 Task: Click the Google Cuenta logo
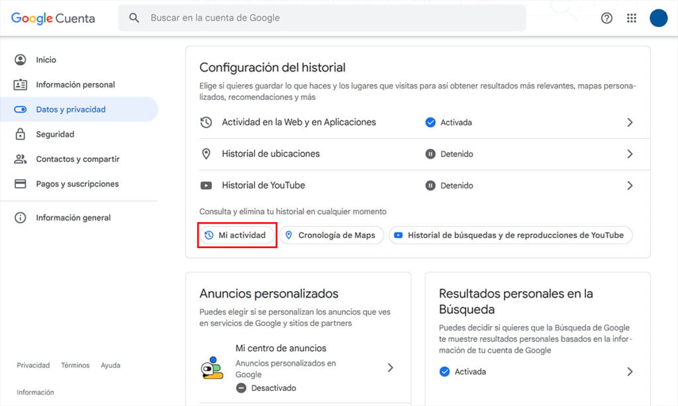(53, 18)
